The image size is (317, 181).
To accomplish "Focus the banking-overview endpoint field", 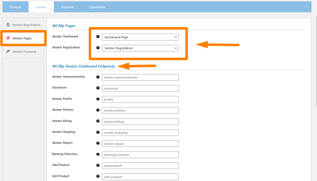I will coord(140,155).
